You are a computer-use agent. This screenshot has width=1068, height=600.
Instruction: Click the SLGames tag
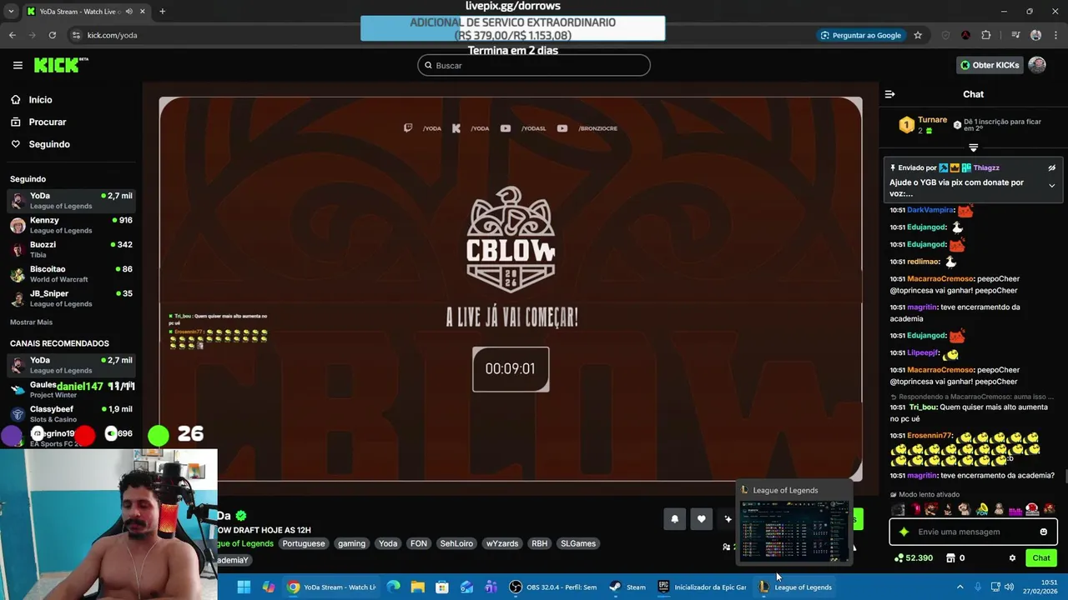pyautogui.click(x=578, y=543)
